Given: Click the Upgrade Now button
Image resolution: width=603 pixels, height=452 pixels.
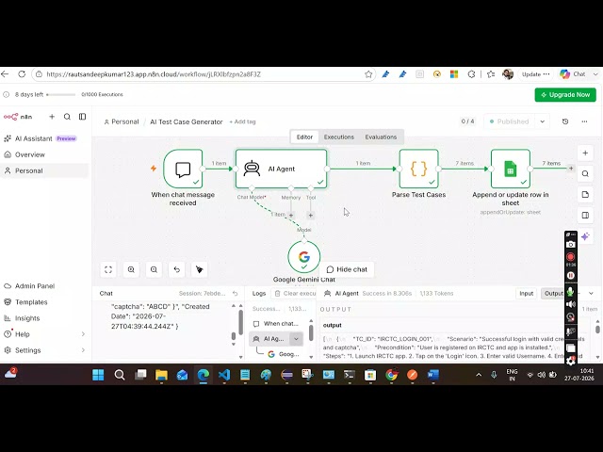Looking at the screenshot, I should [x=565, y=94].
